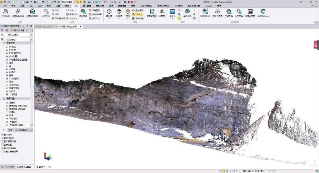The height and width of the screenshot is (173, 319).
Task: Open the Macros ribbon tab
Action: pos(209,6)
